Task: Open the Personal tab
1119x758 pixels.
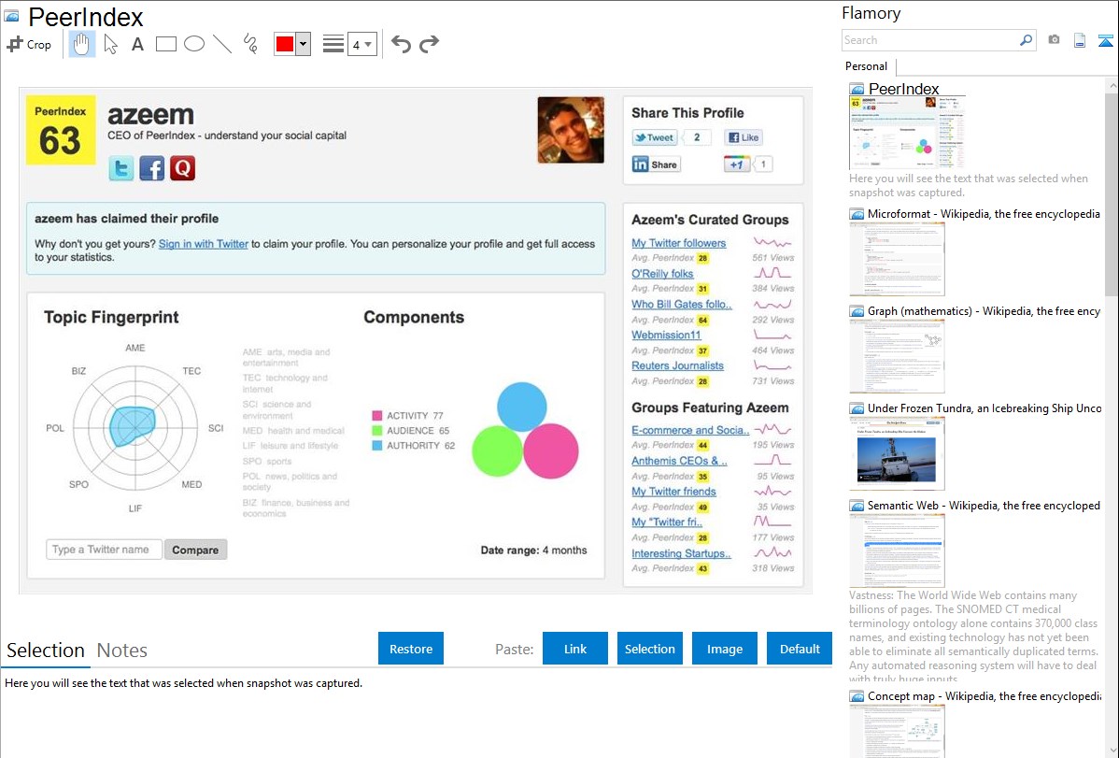Action: pyautogui.click(x=866, y=66)
